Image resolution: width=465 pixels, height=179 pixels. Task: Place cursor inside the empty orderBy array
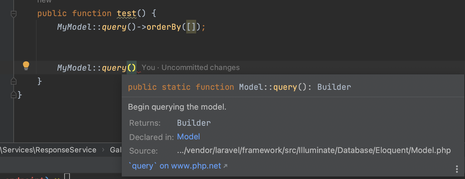point(192,27)
